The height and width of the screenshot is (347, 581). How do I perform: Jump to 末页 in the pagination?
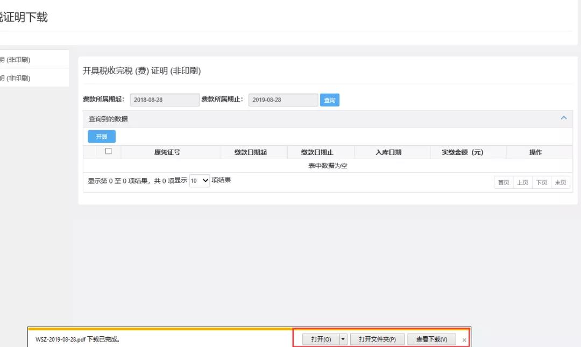[561, 182]
